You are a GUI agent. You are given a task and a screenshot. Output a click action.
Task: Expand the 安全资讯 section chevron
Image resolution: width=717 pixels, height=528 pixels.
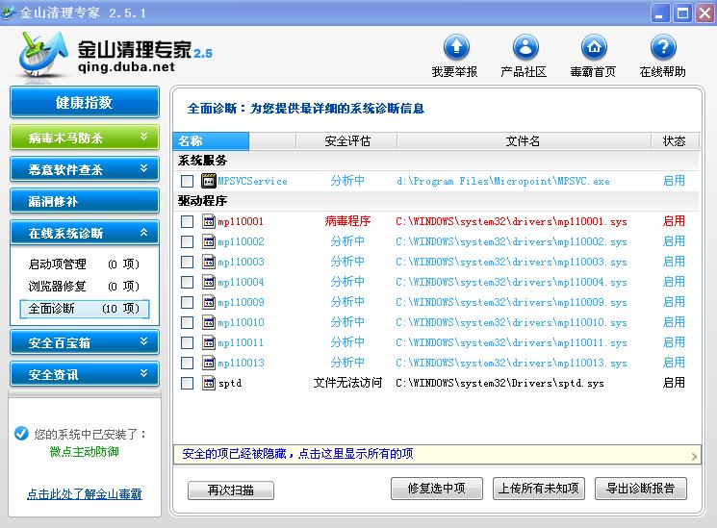coord(144,373)
